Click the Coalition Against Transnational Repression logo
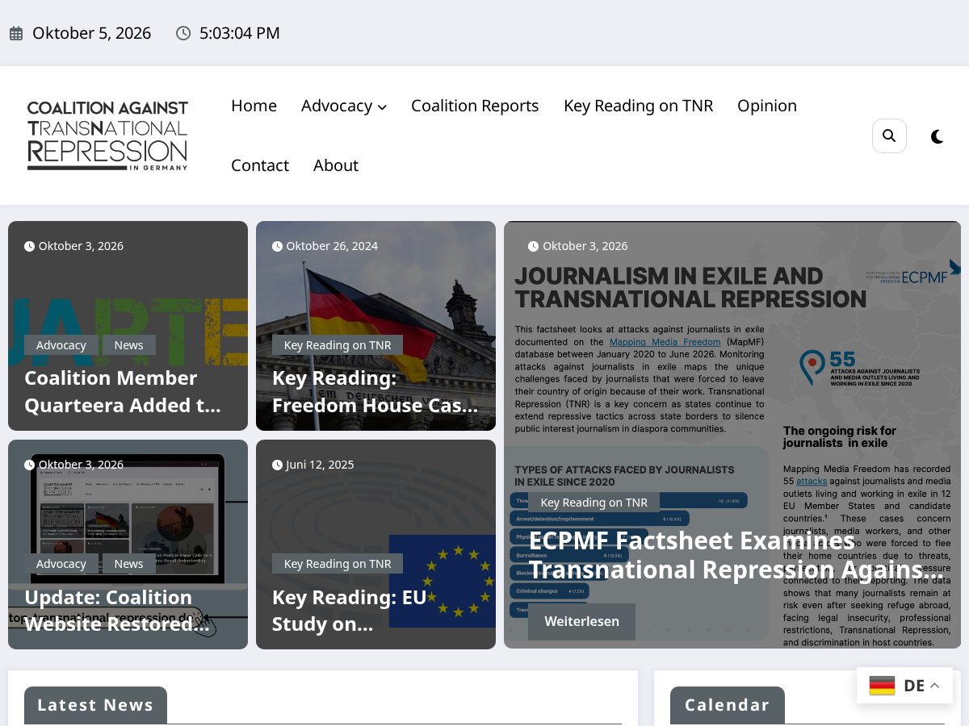969x726 pixels. click(x=107, y=136)
